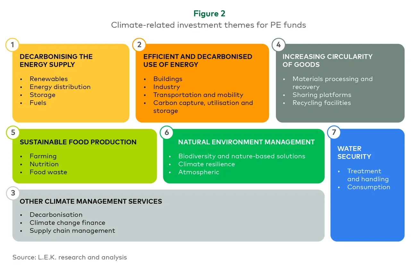
Task: Click badge 3 near Other Climate Management Services
Action: pos(12,193)
